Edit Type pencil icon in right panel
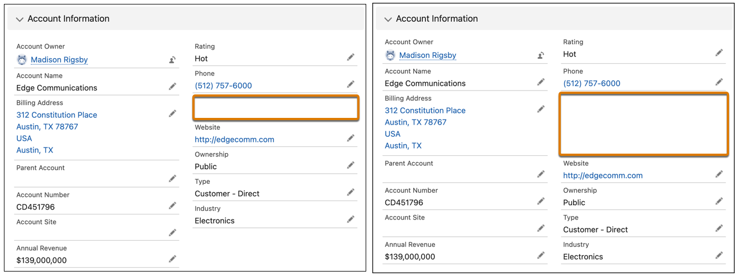Image resolution: width=738 pixels, height=276 pixels. pos(719,229)
